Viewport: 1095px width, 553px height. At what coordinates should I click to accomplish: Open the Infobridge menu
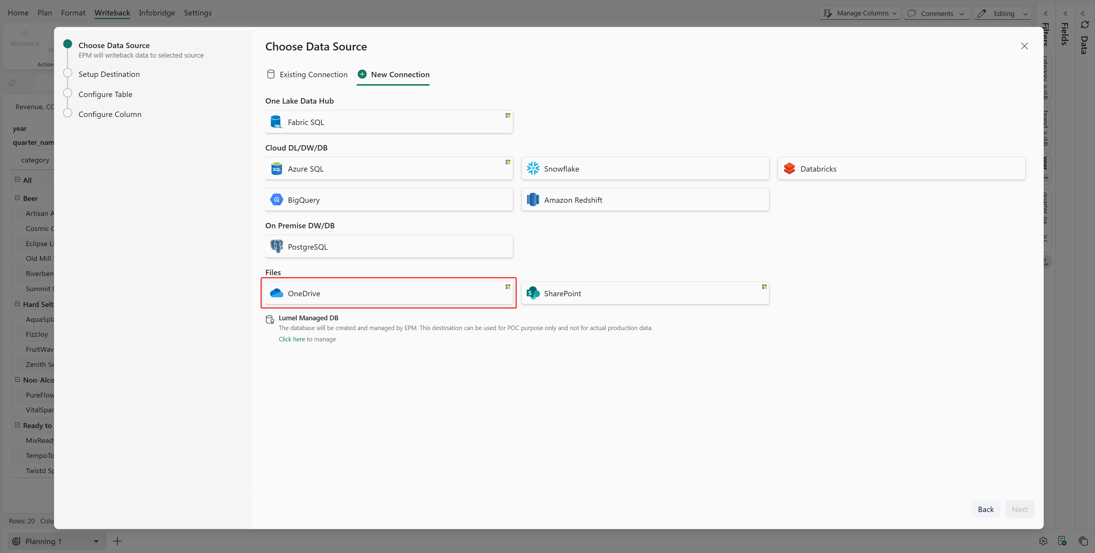point(156,13)
